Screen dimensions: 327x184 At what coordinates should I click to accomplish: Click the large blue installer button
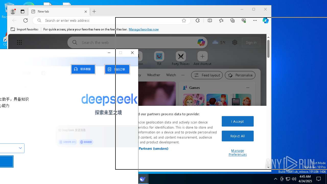point(6,162)
